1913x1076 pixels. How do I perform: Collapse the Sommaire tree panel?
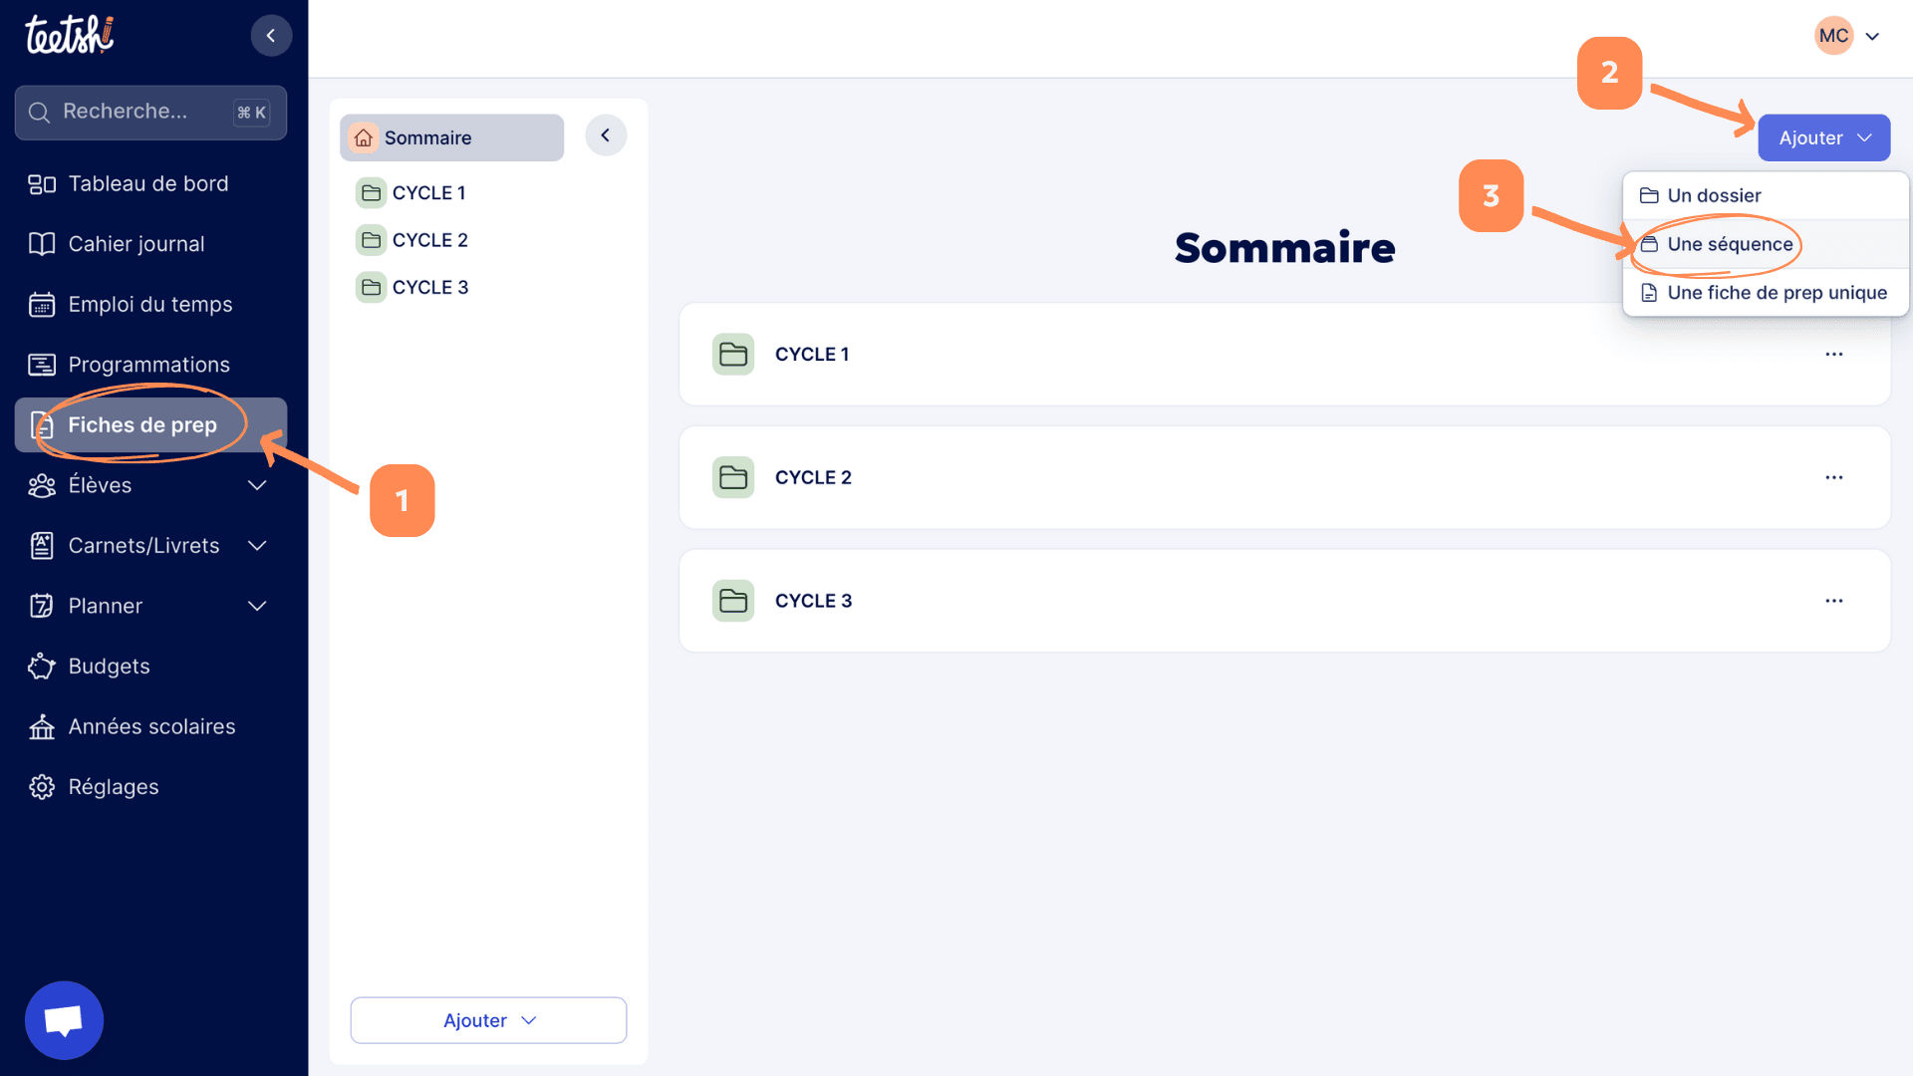[605, 135]
